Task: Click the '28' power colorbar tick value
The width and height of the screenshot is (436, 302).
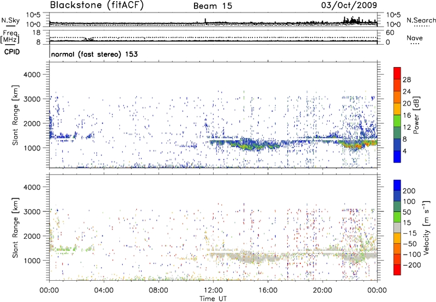Action: coord(407,80)
